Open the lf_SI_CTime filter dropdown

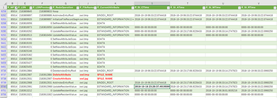[x=168, y=8]
